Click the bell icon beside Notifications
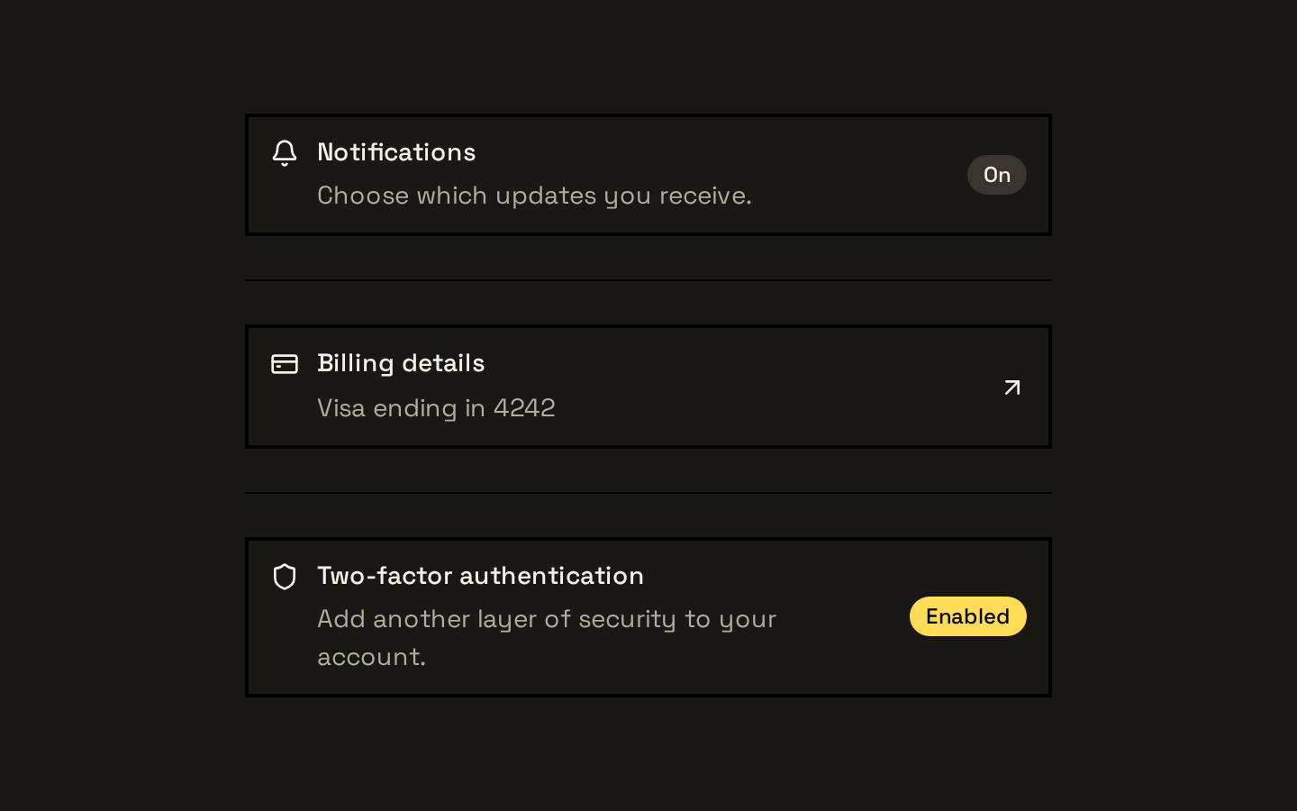1297x811 pixels. [x=285, y=153]
